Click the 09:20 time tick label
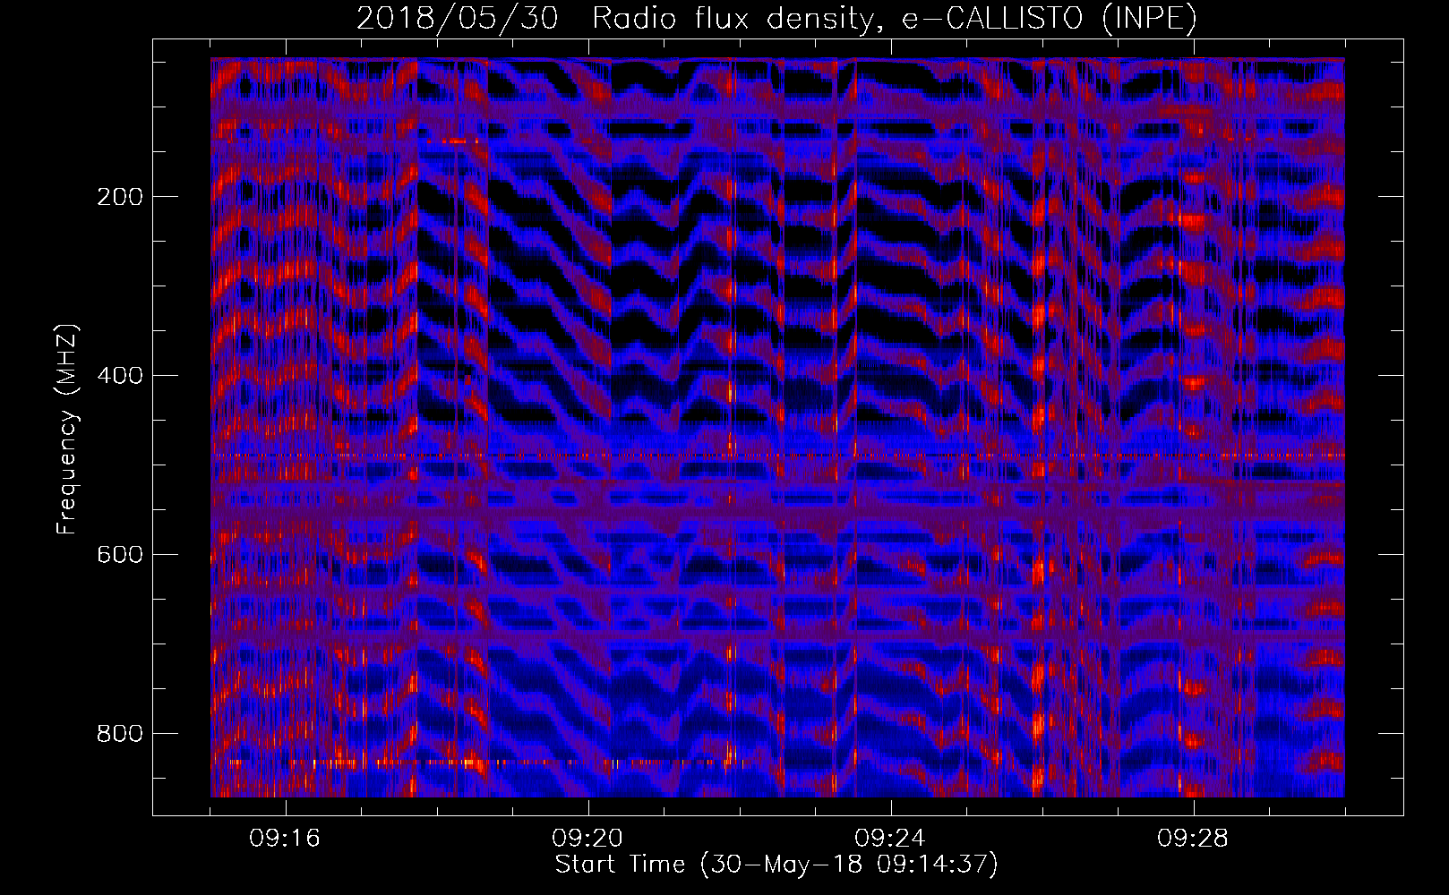1449x895 pixels. pos(587,839)
